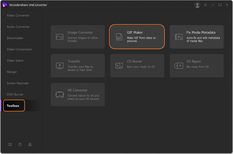Close the UniConverter window
The width and height of the screenshot is (233, 154).
(227, 5)
